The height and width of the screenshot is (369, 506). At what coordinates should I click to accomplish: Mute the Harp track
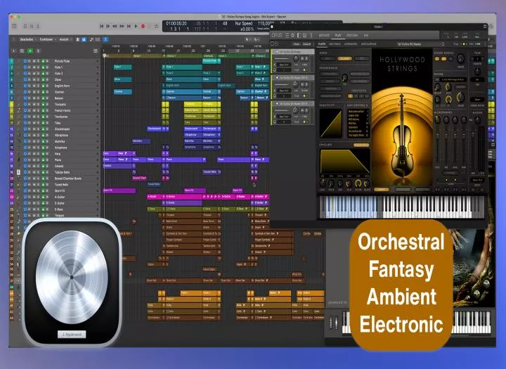coord(34,154)
